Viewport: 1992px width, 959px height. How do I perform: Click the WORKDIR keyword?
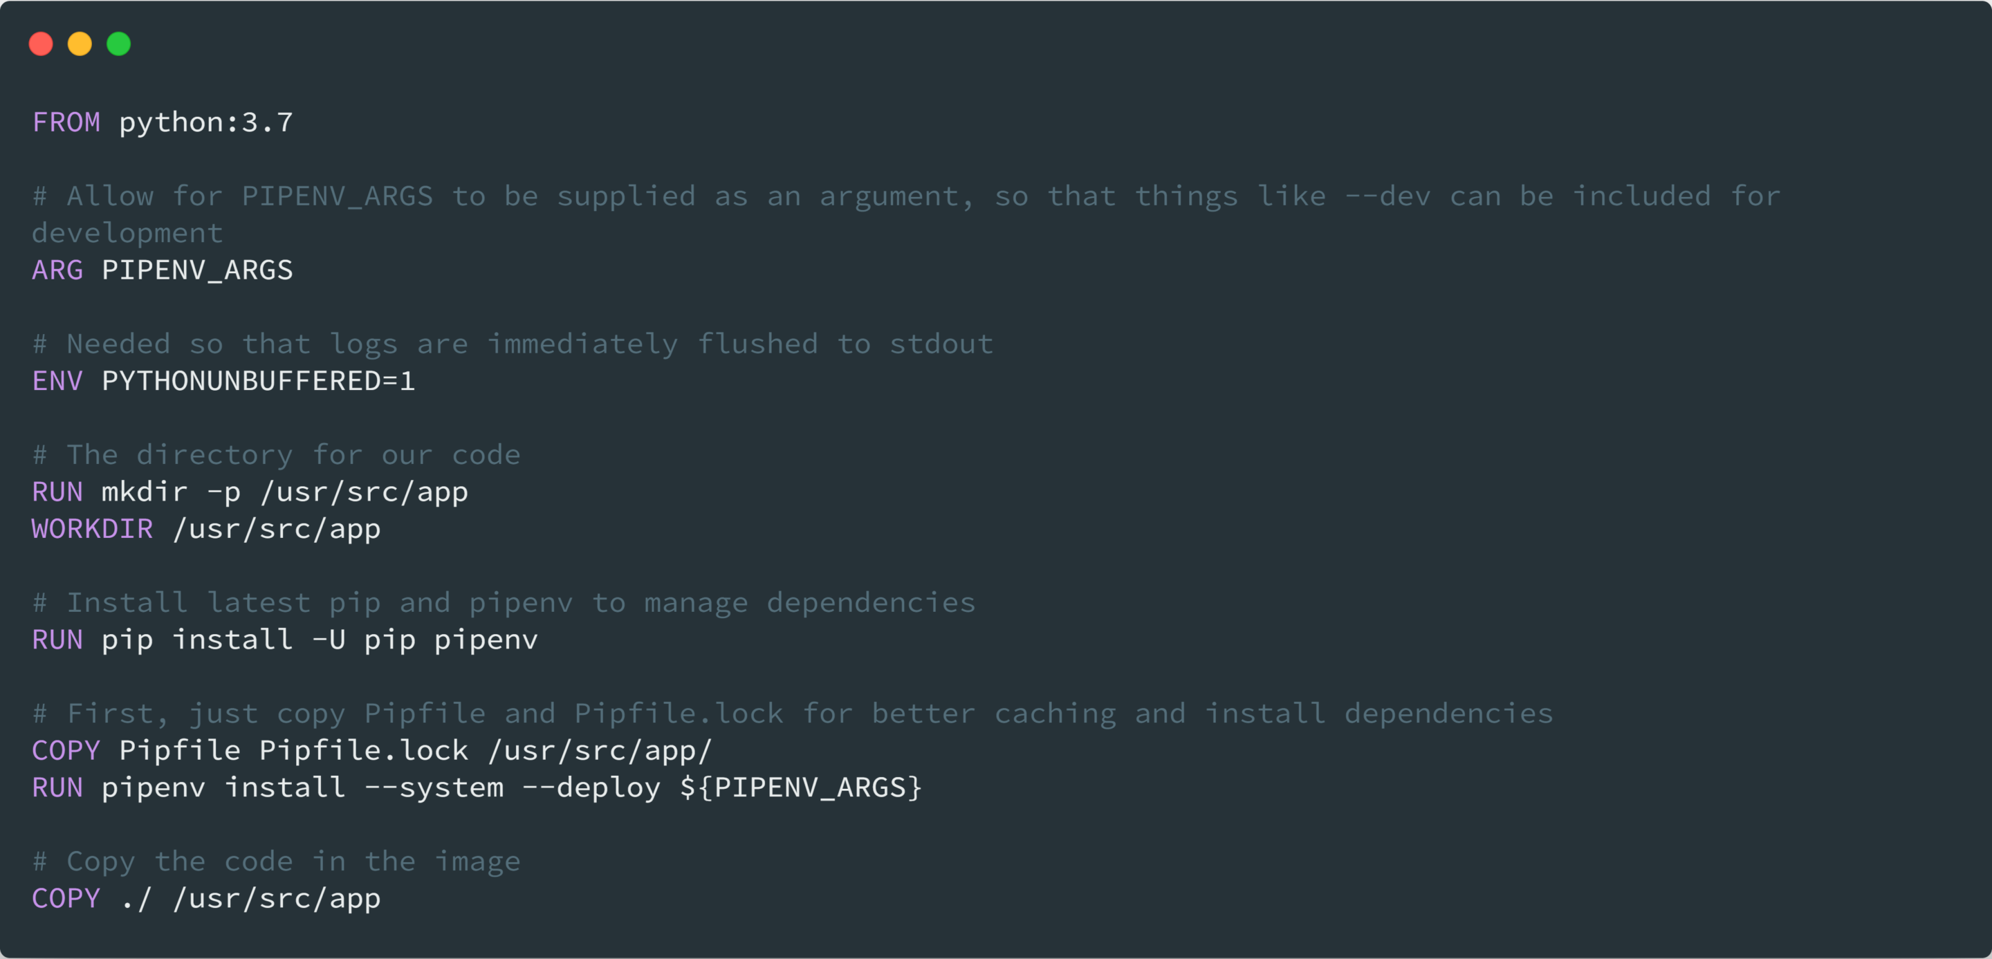pos(92,530)
